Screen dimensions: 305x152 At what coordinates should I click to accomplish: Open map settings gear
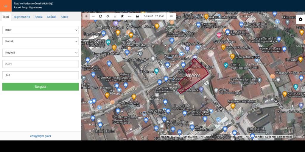coord(300,19)
